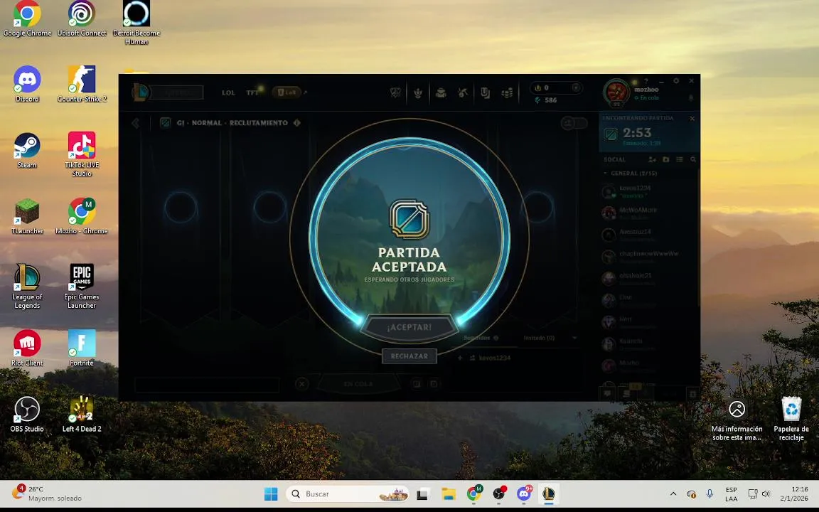Click the RECHAZAR button
The height and width of the screenshot is (512, 819).
tap(409, 356)
